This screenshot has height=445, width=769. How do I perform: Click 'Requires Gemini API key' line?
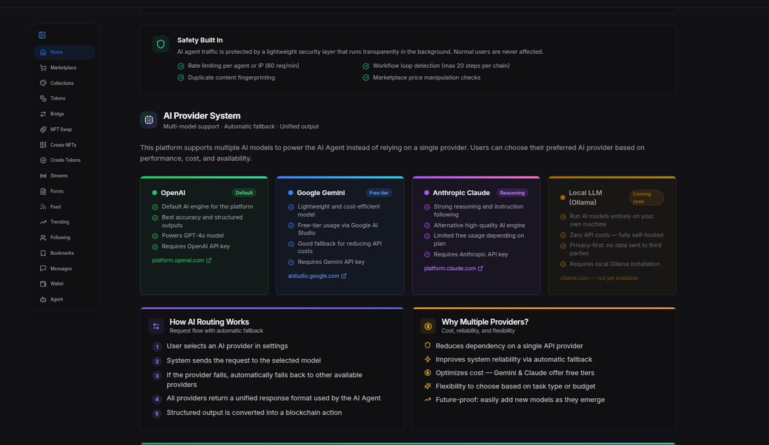pos(331,262)
